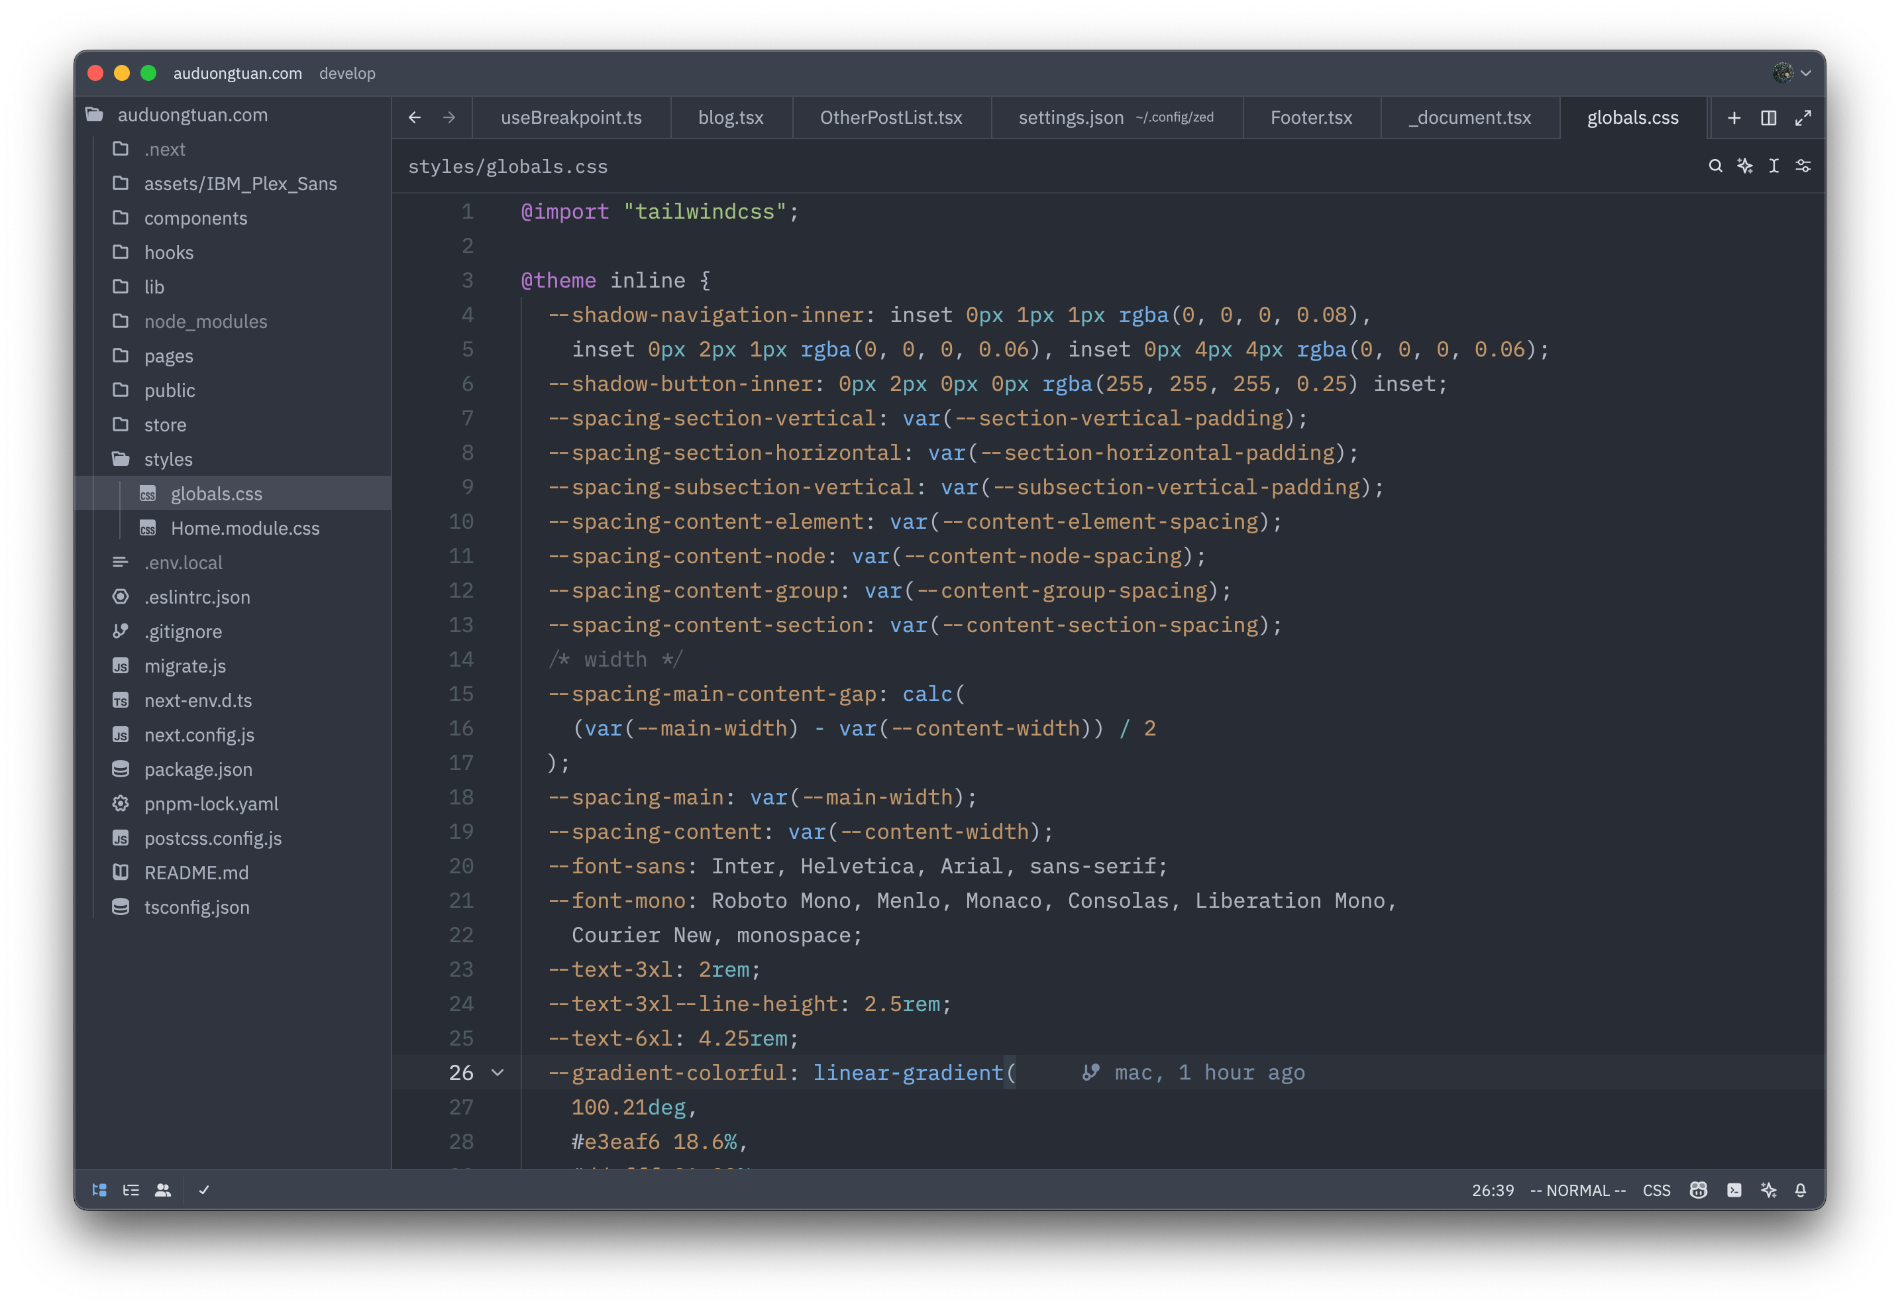Viewport: 1900px width, 1308px height.
Task: Expand the store folder
Action: [x=233, y=425]
